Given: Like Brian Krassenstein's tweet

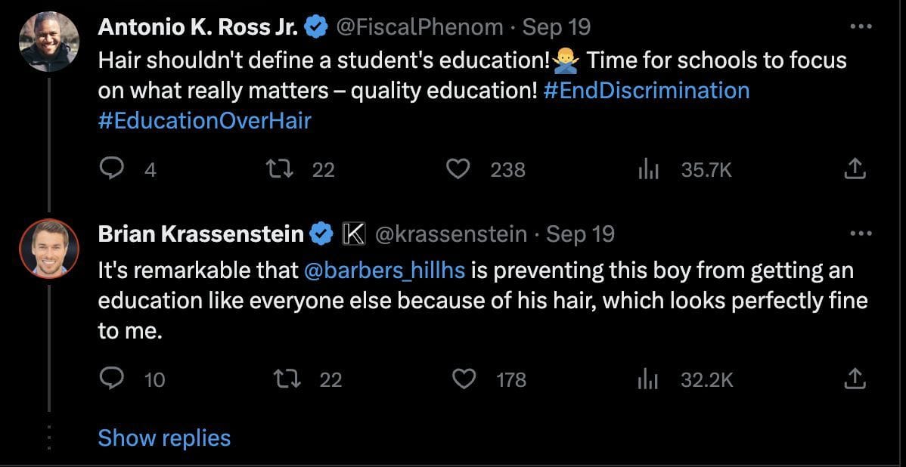Looking at the screenshot, I should (x=463, y=378).
